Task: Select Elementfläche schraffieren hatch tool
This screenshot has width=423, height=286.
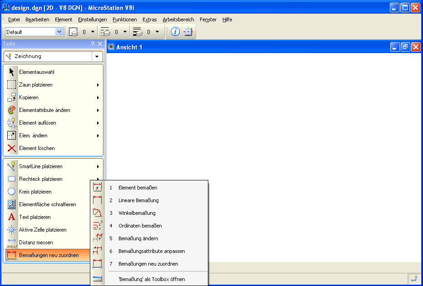Action: 12,204
